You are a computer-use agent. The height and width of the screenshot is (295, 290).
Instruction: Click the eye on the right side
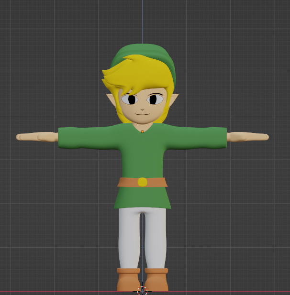pyautogui.click(x=155, y=99)
